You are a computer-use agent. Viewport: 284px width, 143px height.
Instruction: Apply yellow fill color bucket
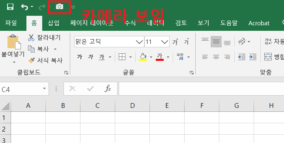143,57
